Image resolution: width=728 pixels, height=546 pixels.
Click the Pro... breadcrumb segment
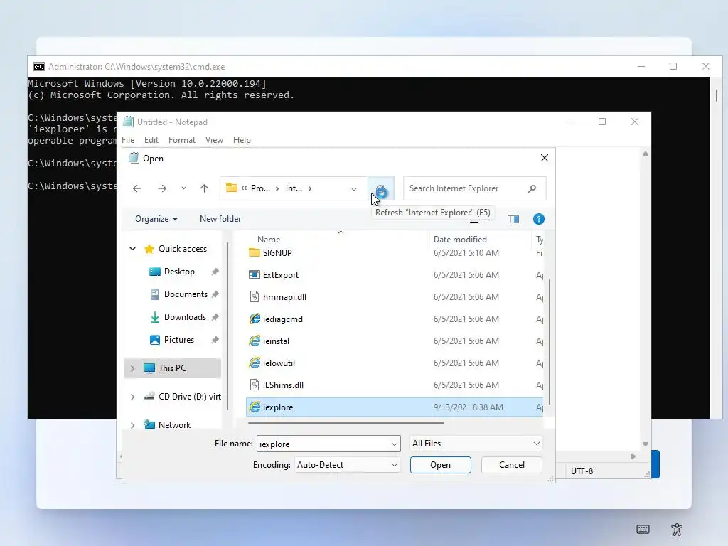tap(260, 188)
